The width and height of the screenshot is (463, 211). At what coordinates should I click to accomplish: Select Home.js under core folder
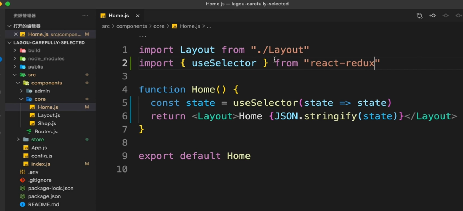50,107
